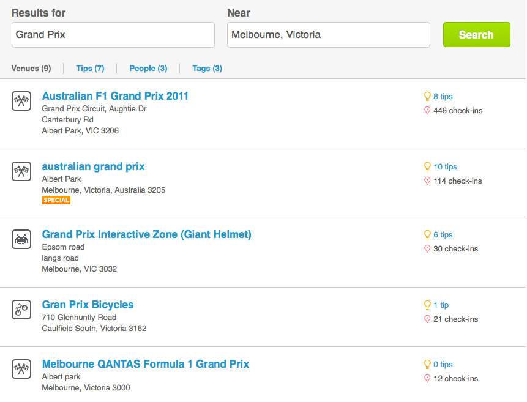
Task: Click the 21 check-ins text
Action: [x=456, y=319]
